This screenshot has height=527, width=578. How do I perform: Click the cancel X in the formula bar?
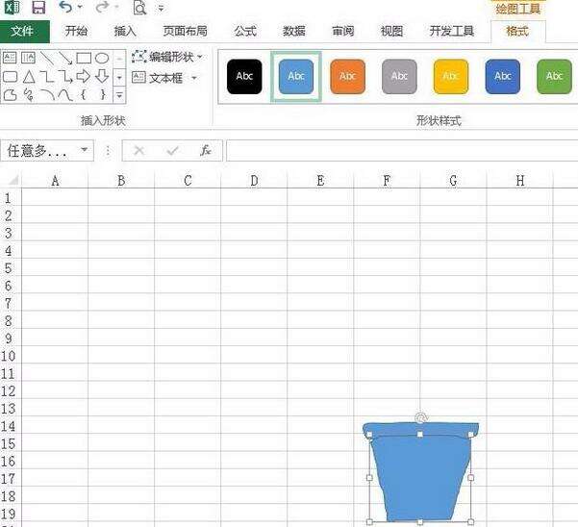(139, 150)
